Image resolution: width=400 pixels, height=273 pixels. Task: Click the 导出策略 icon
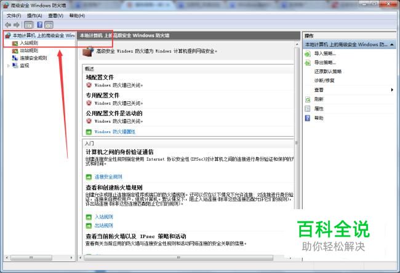[x=308, y=63]
